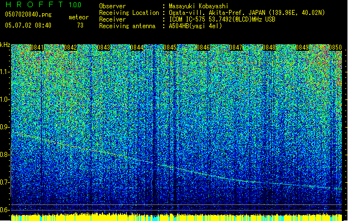This screenshot has height=221, width=348.
Task: Click the kHz axis unit label
Action: tap(6, 45)
